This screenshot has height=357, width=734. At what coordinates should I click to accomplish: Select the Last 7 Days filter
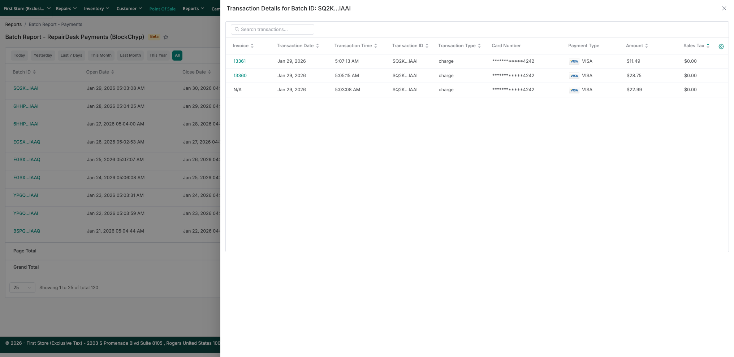(x=71, y=56)
